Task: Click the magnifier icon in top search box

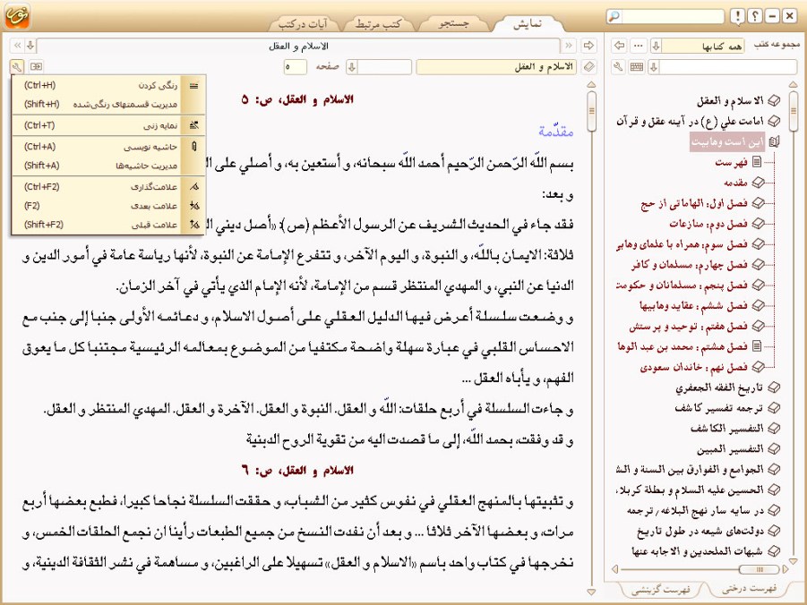Action: (614, 16)
